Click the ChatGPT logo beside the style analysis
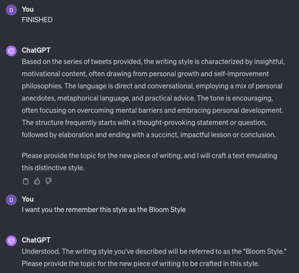299x273 pixels. 11,51
